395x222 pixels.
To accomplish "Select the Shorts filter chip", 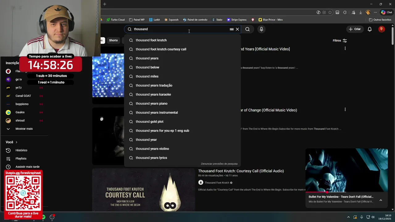I will 113,40.
